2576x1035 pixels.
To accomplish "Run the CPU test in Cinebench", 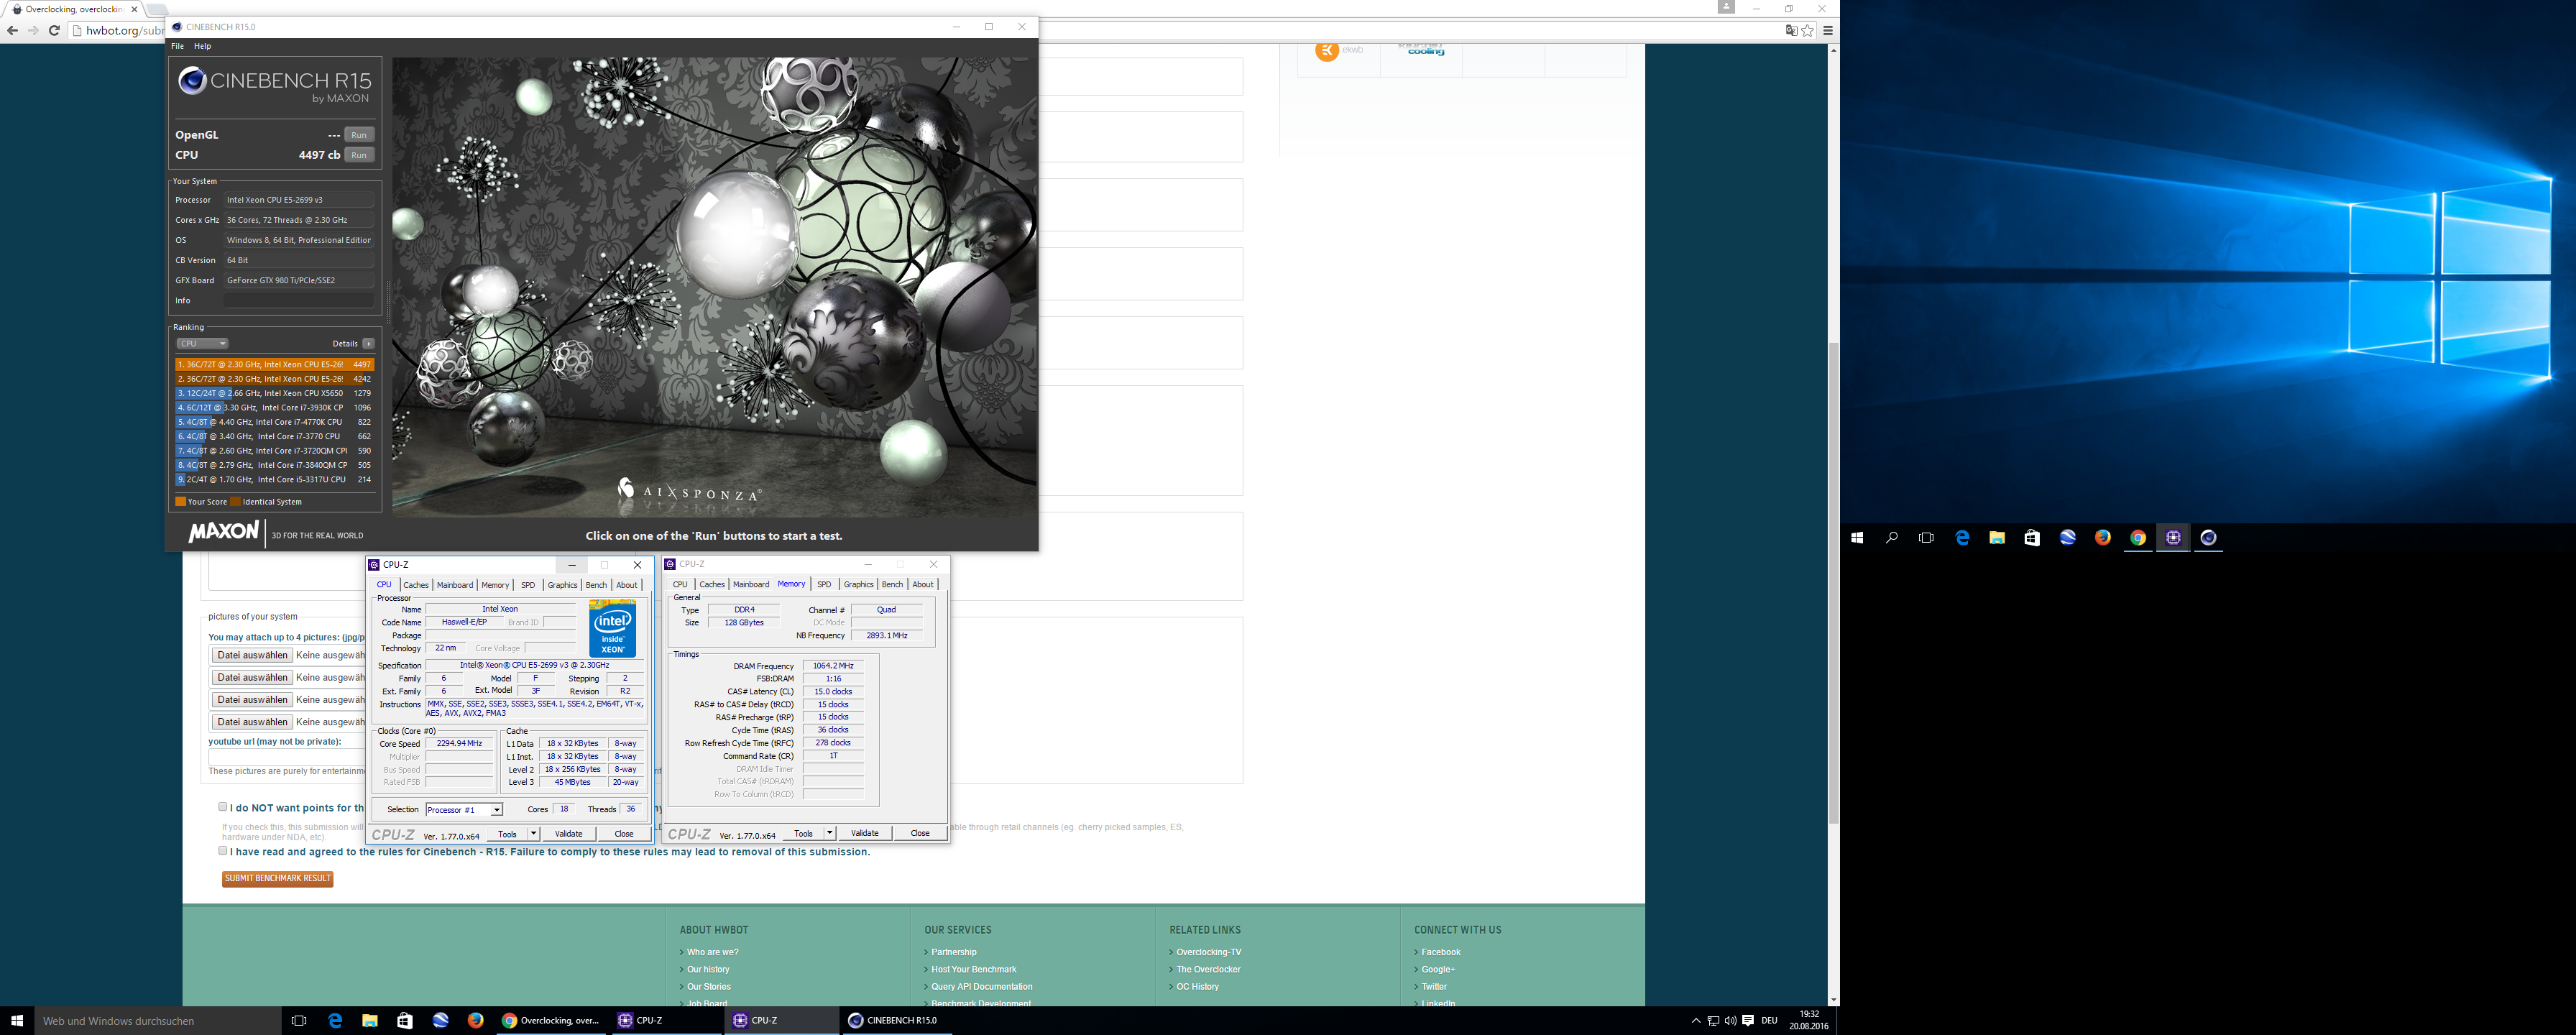I will pos(359,155).
